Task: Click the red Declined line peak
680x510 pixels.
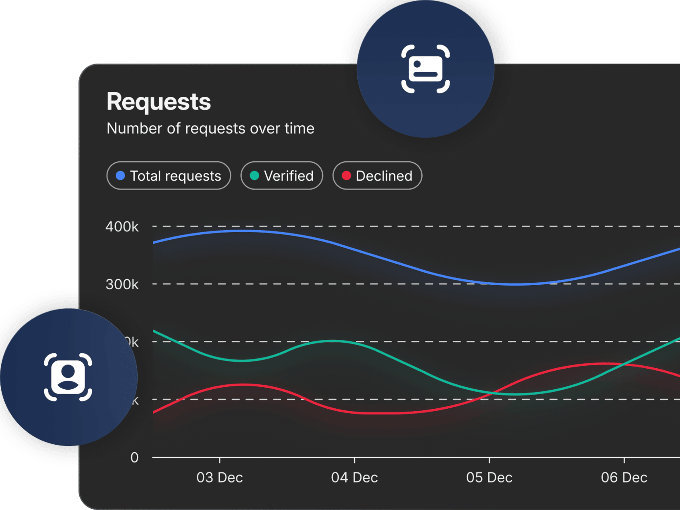Action: pos(603,364)
